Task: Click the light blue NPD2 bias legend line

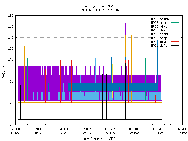Action: point(175,26)
